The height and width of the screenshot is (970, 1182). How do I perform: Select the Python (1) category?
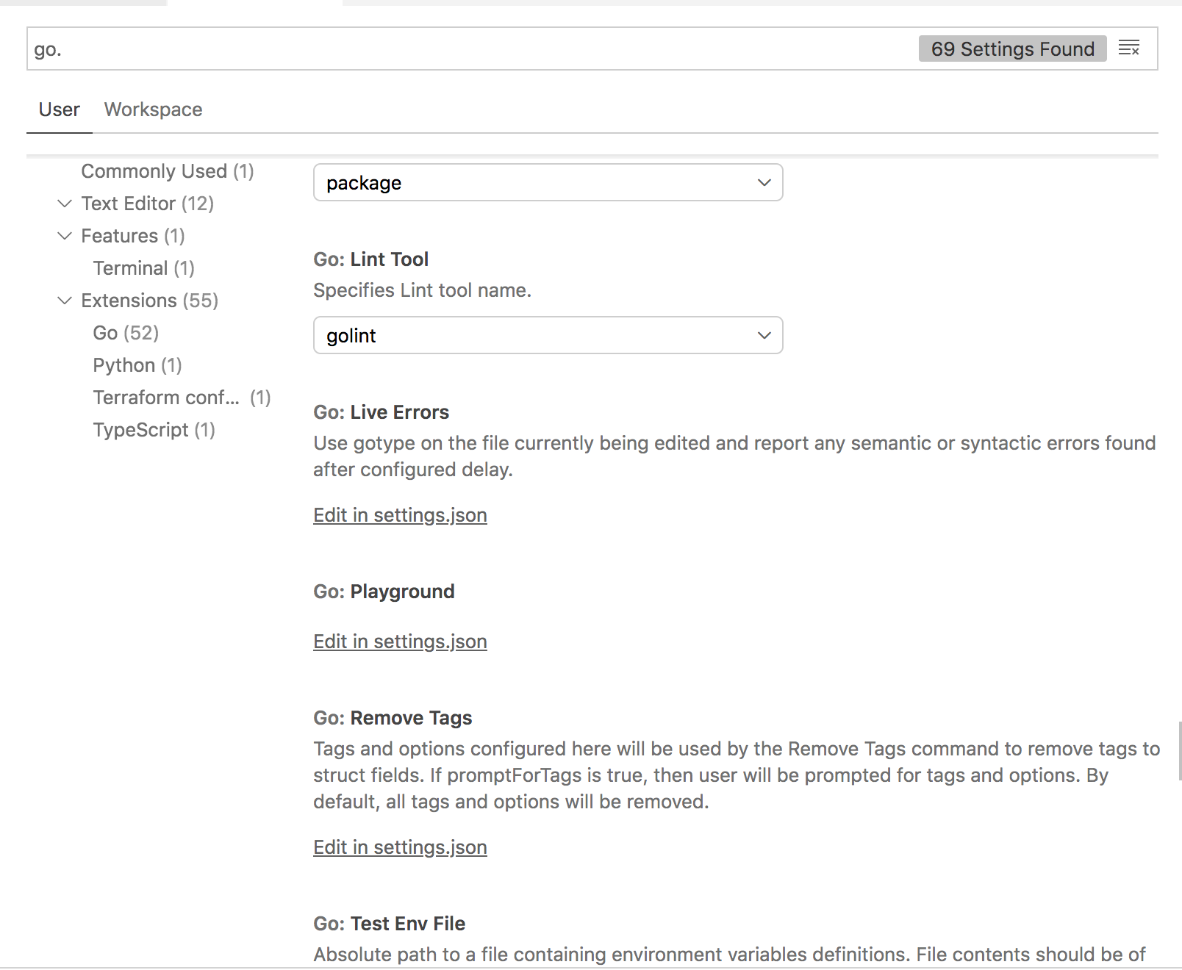coord(137,365)
